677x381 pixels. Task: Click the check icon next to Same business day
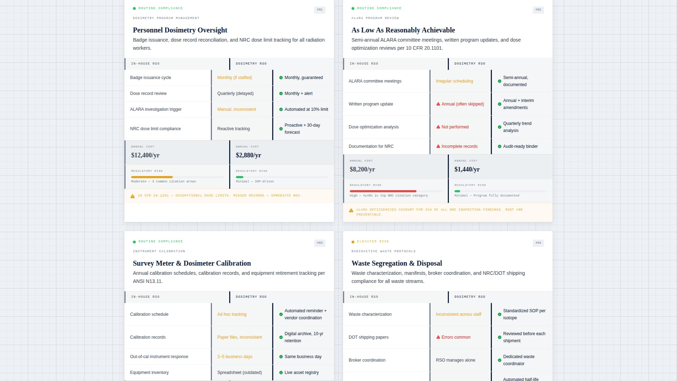tap(281, 357)
